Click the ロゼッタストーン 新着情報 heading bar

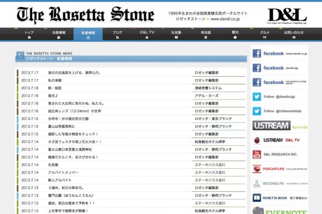point(131,59)
